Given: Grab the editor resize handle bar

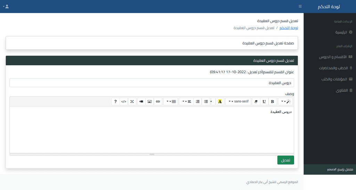Looking at the screenshot, I should click(152, 154).
